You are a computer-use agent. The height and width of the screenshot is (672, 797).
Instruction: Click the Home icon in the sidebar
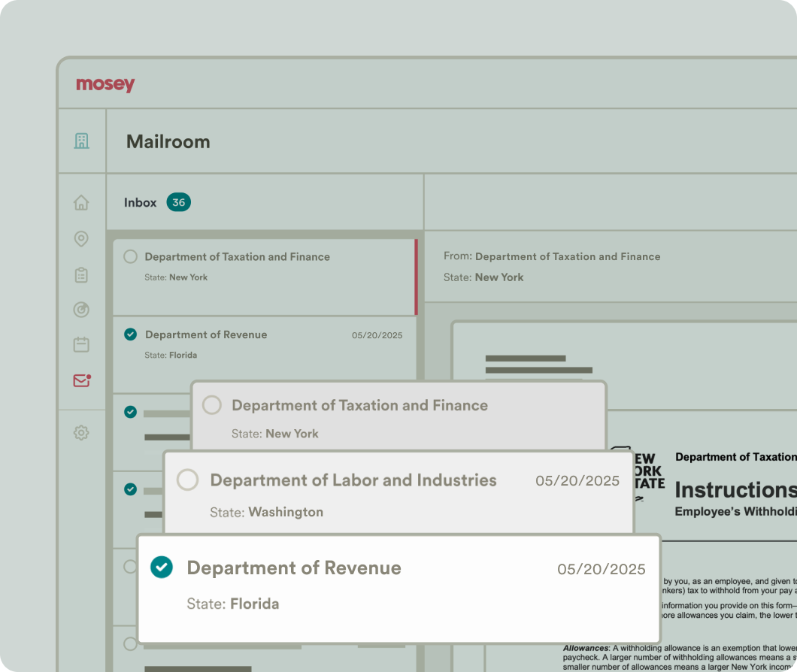point(81,202)
